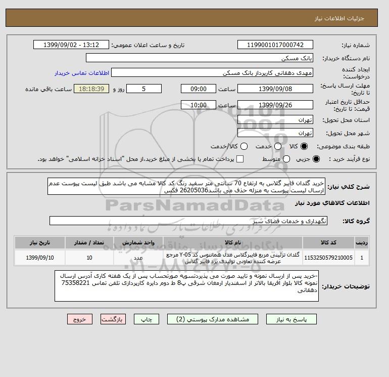This screenshot has width=389, height=377.
Task: Click the خروج exit button
Action: tap(80, 319)
